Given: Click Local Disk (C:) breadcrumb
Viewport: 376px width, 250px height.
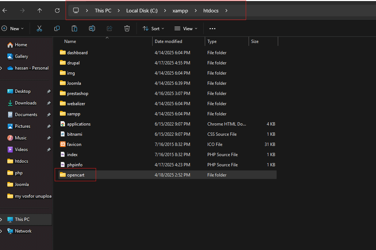Looking at the screenshot, I should pyautogui.click(x=142, y=11).
